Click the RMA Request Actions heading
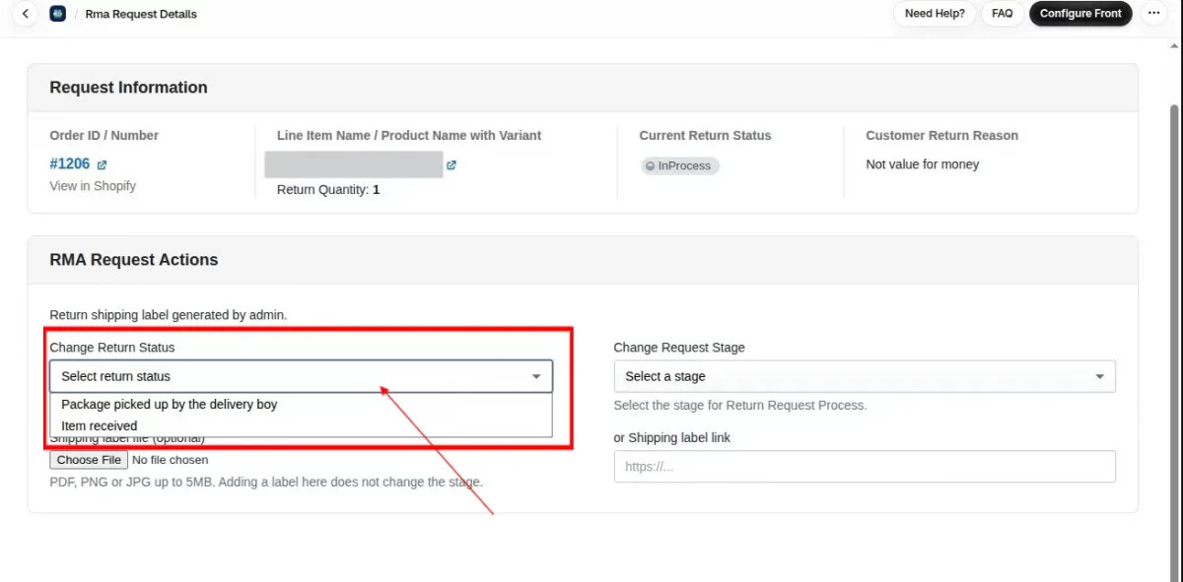The width and height of the screenshot is (1183, 582). (134, 260)
